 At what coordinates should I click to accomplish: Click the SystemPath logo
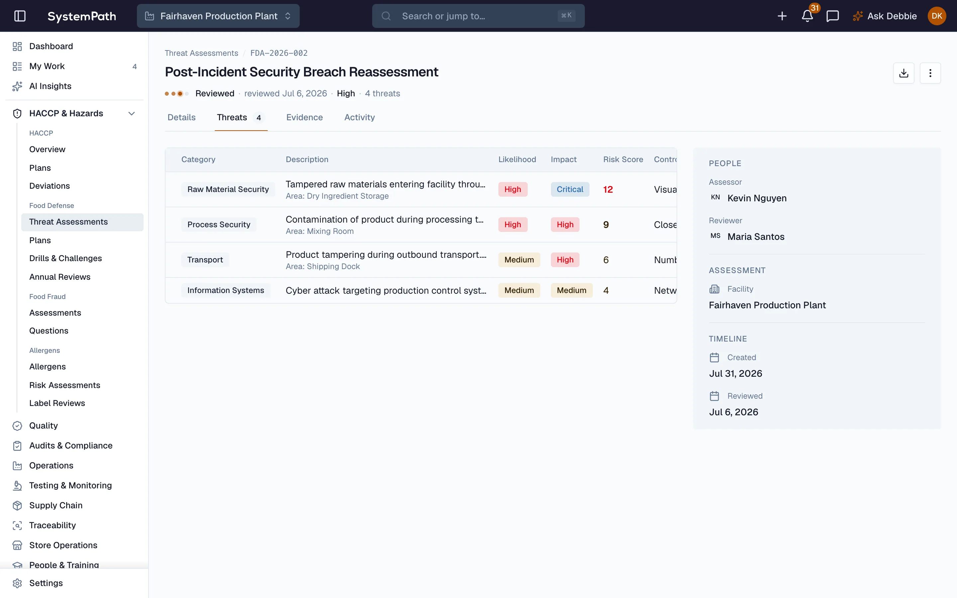click(x=82, y=16)
